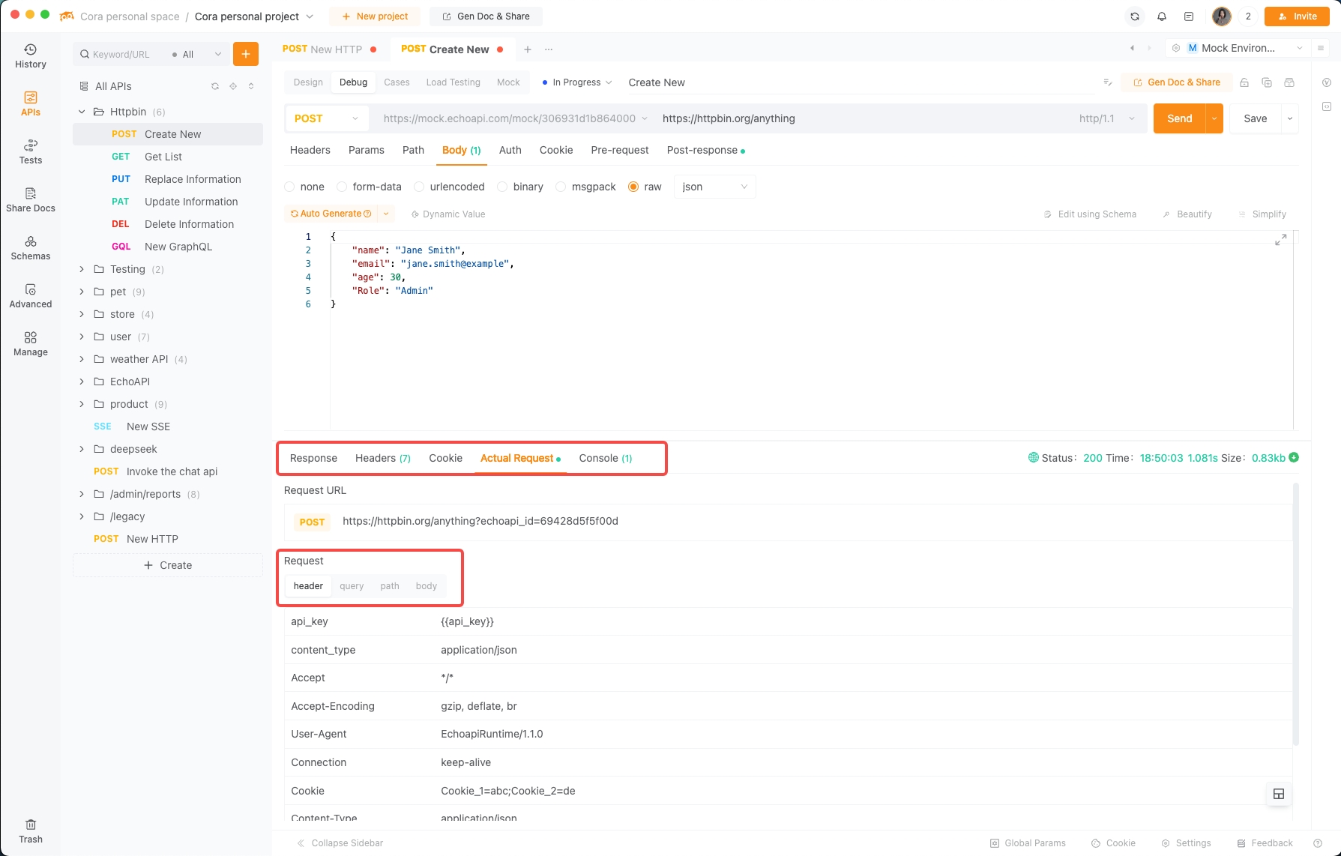This screenshot has width=1341, height=856.
Task: Open Share Docs in sidebar
Action: pos(31,200)
